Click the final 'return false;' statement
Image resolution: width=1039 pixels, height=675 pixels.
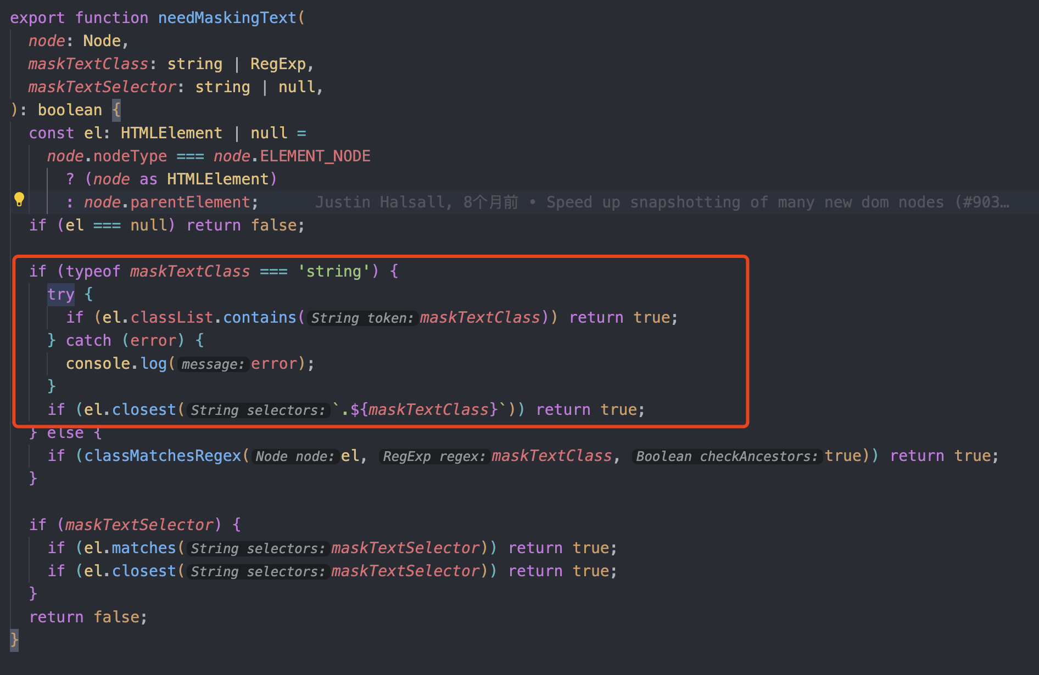pyautogui.click(x=88, y=617)
